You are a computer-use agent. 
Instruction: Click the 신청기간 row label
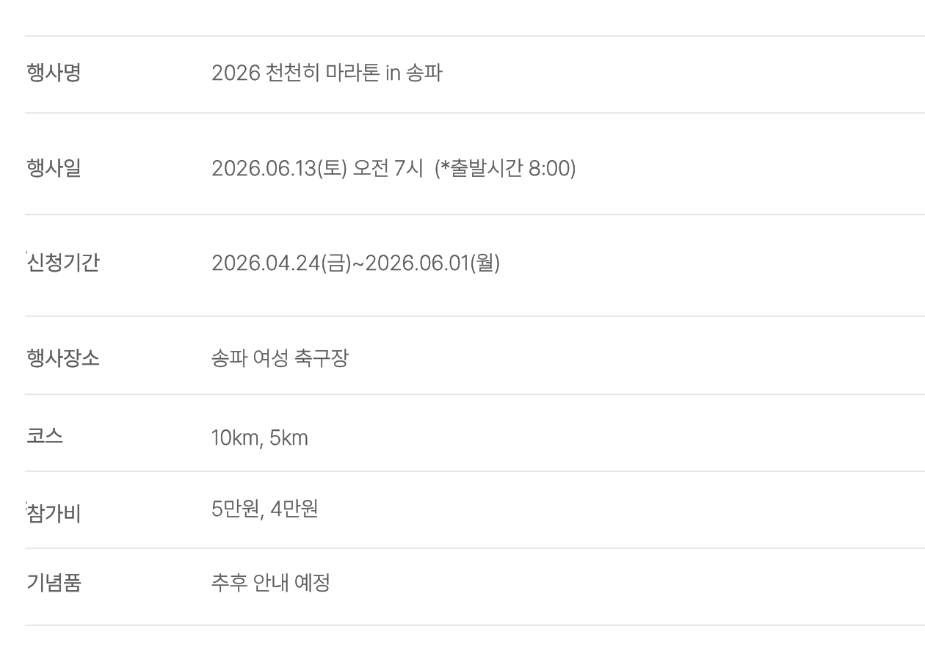[62, 263]
